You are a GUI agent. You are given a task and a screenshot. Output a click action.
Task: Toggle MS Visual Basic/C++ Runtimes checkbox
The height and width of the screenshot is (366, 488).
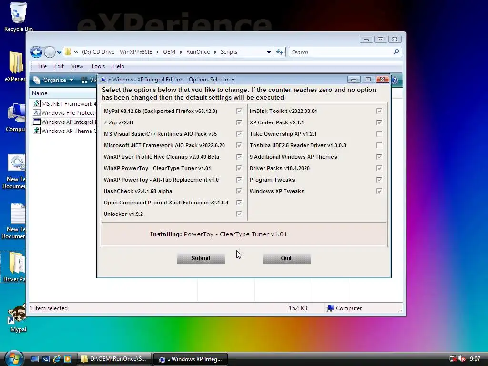[x=239, y=134]
